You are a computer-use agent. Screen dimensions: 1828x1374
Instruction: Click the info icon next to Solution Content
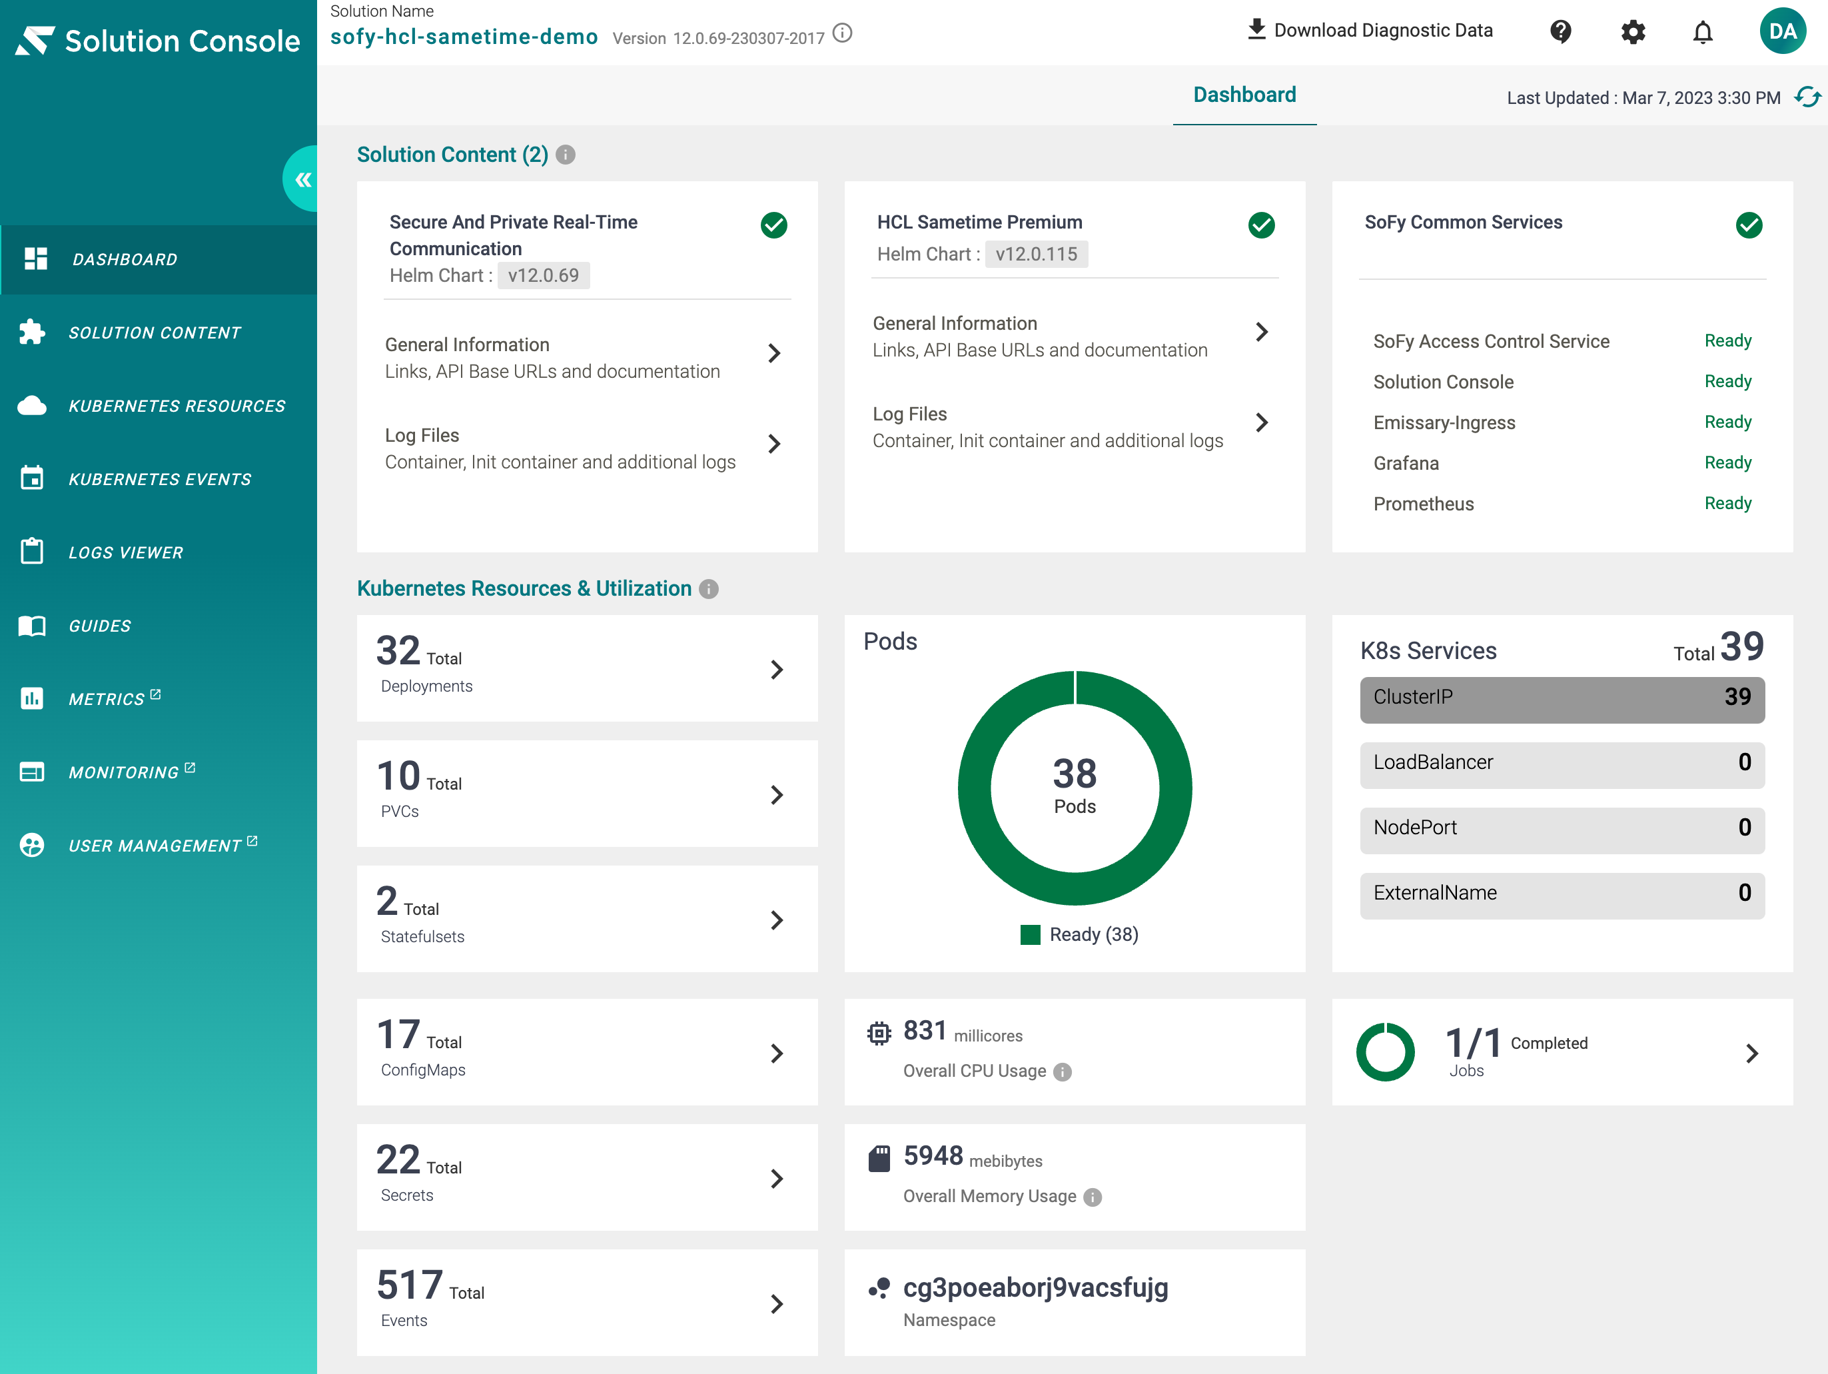(x=566, y=155)
